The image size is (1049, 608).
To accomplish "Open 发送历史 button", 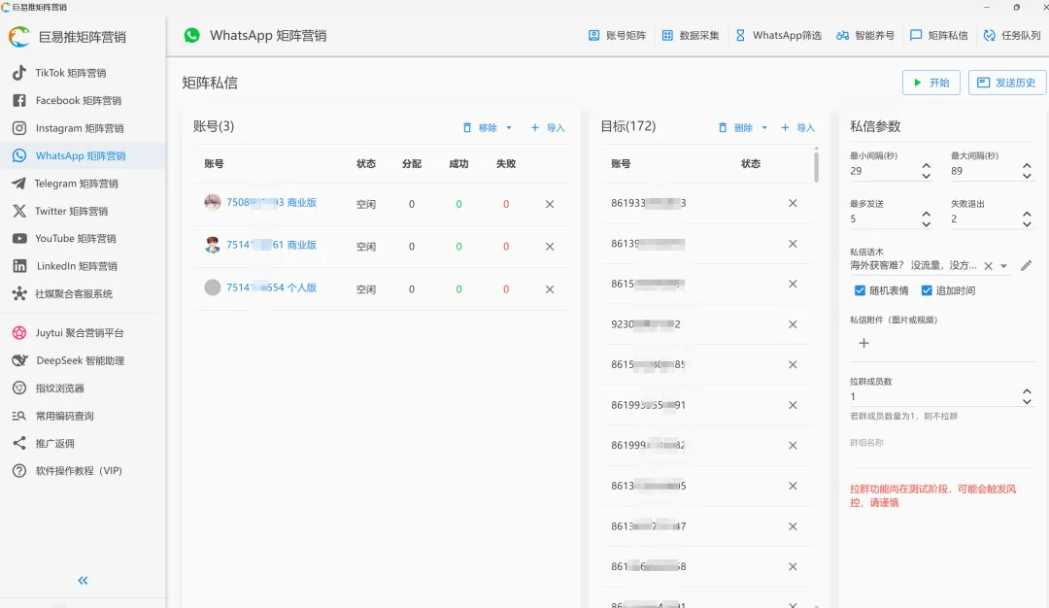I will point(1006,83).
